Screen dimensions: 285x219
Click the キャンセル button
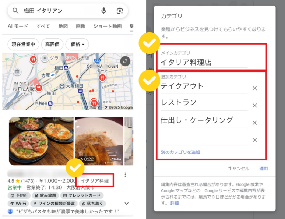239,169
